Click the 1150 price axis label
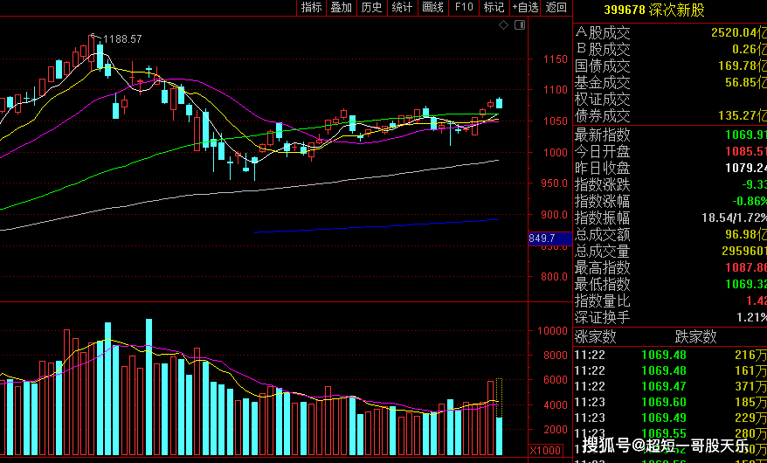 point(556,59)
